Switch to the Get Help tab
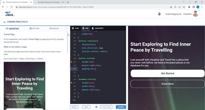Image resolution: width=205 pixels, height=110 pixels. point(34,28)
